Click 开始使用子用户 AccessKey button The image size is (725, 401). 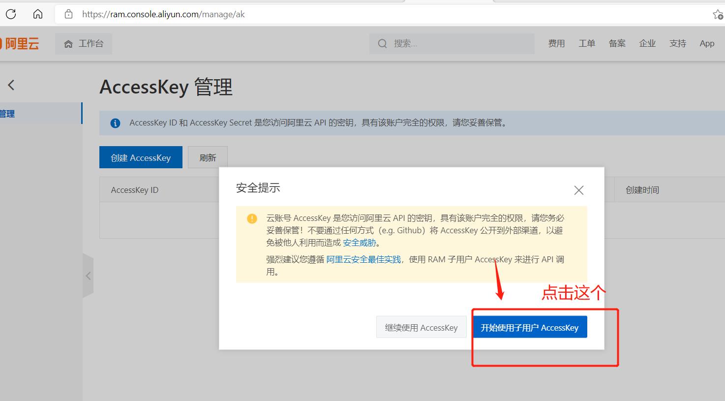[530, 327]
